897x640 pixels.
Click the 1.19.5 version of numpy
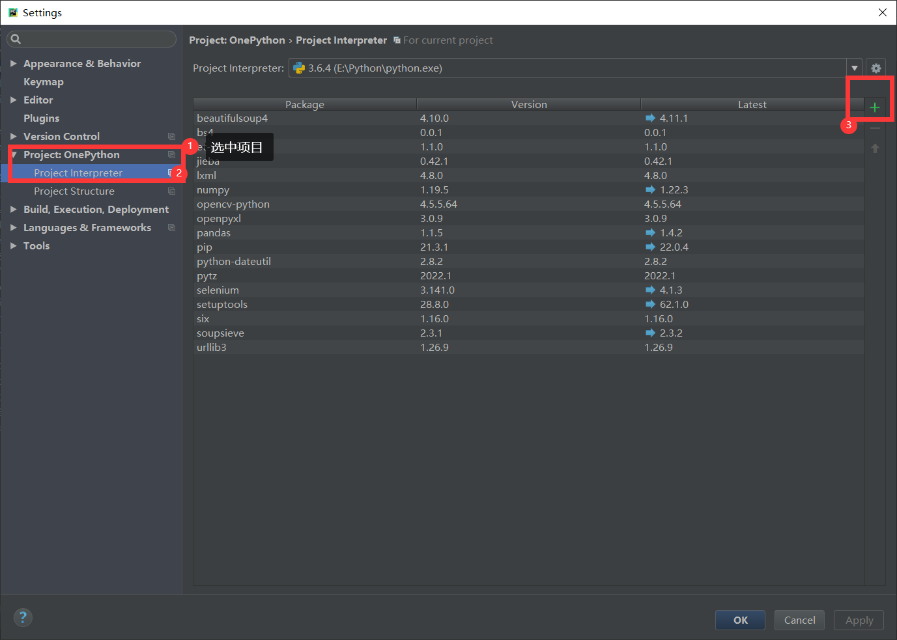(x=434, y=189)
